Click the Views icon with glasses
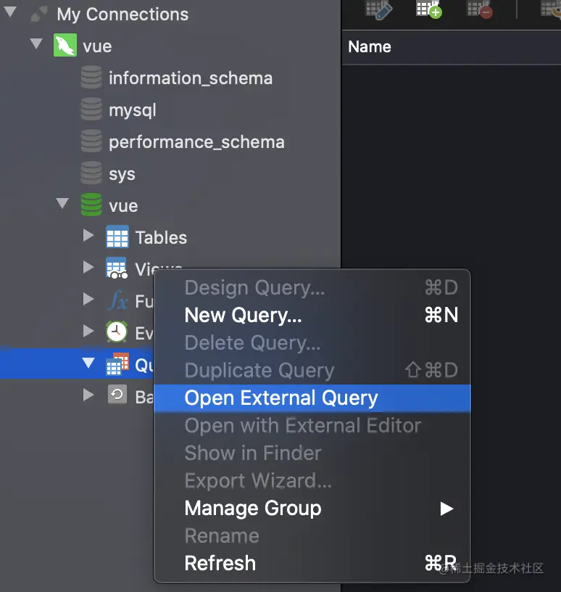The image size is (561, 592). [x=117, y=268]
